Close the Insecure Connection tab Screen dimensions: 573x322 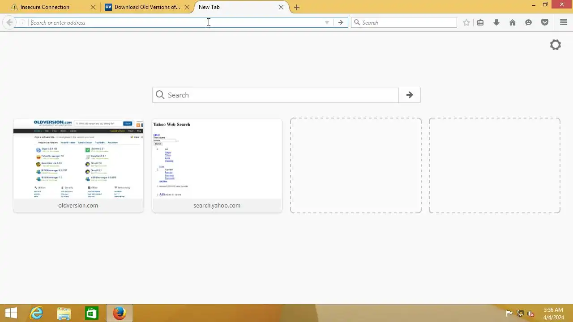click(93, 7)
